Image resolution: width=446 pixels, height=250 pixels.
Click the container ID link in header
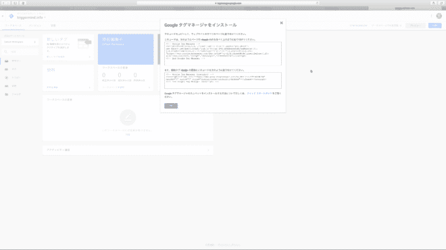tap(358, 26)
